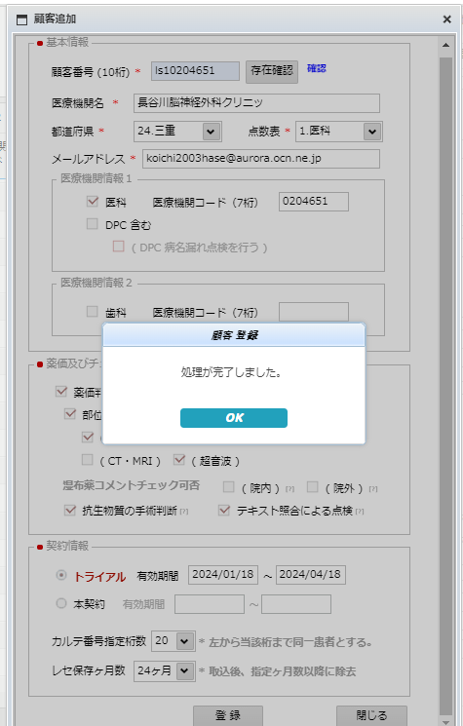Toggle the 歯科 checkbox
Screen dimensions: 463x726
pos(93,312)
